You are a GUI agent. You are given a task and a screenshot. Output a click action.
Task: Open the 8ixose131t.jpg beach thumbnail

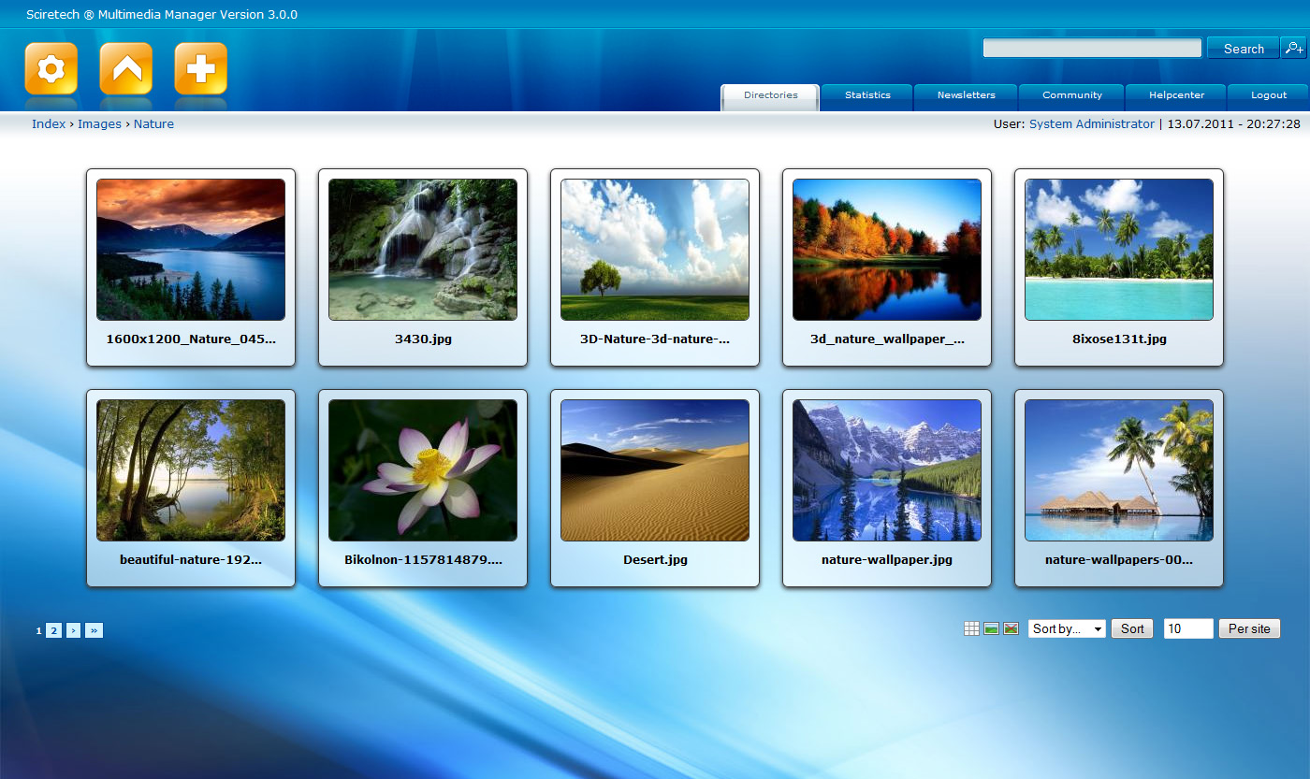[1119, 250]
